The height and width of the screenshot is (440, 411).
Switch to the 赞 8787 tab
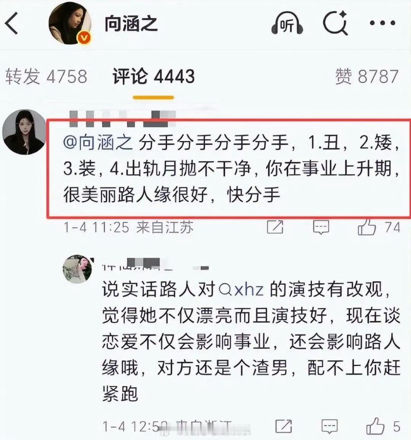367,76
